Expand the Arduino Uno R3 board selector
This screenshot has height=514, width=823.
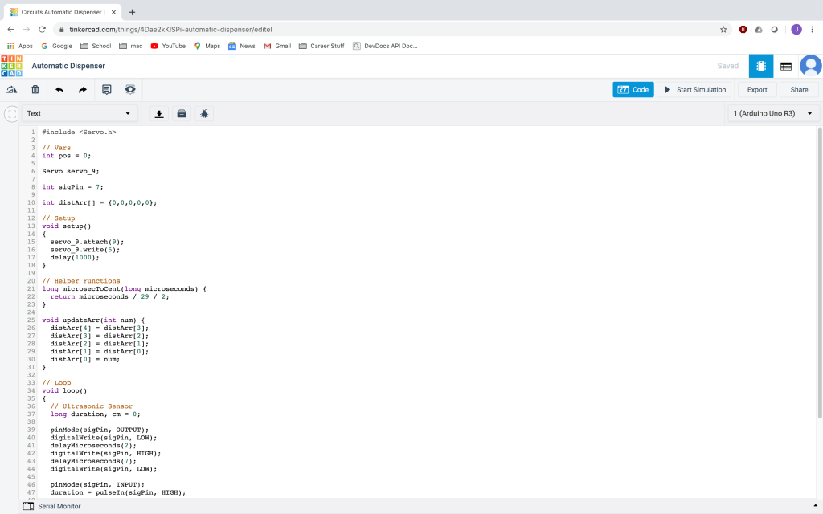tap(772, 114)
